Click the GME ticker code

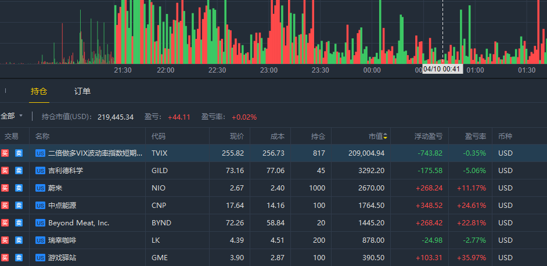[x=160, y=258]
